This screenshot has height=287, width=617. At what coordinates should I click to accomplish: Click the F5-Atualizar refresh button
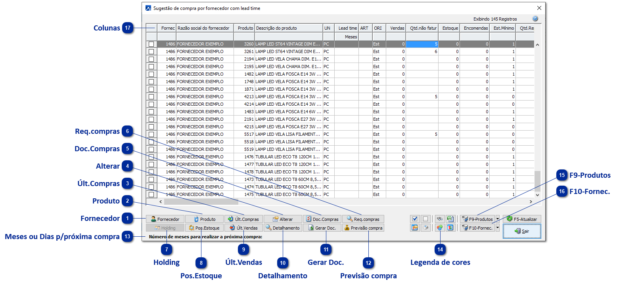click(522, 219)
